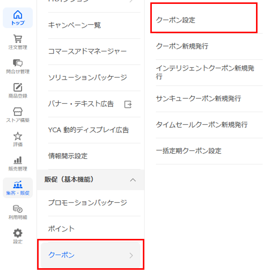Open store builder storefront icon
The image size is (265, 270).
click(x=18, y=112)
